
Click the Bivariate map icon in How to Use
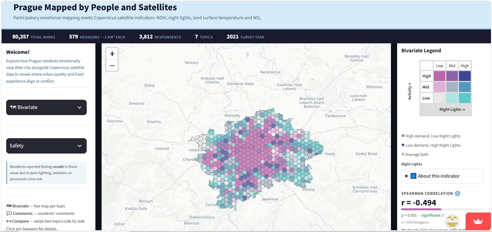tap(9, 206)
